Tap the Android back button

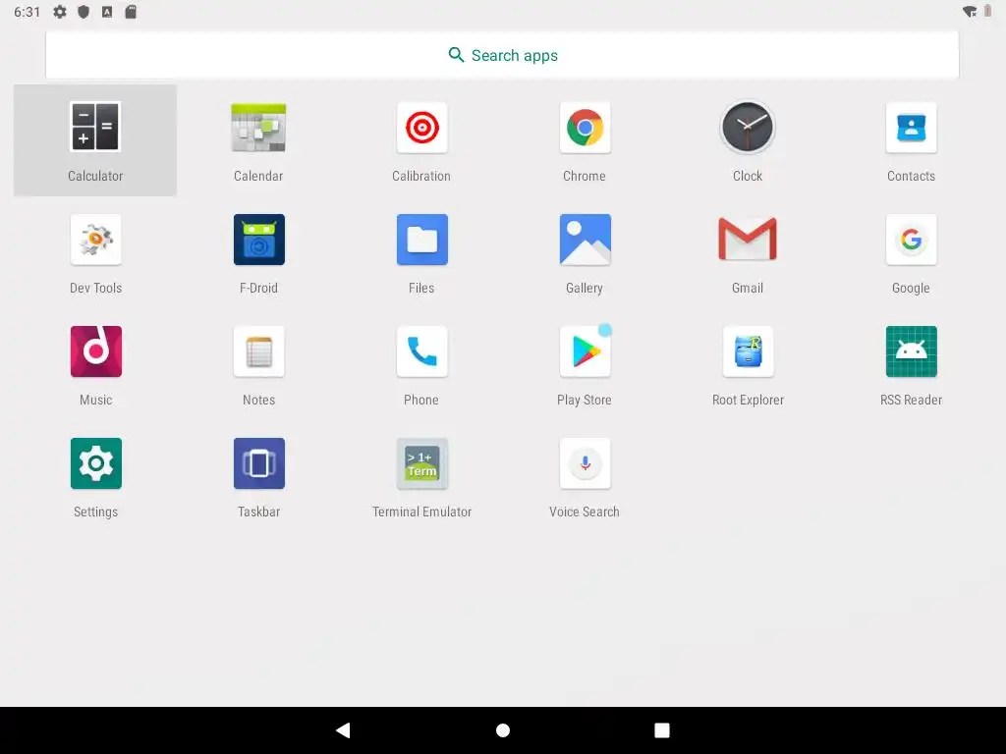pos(343,729)
